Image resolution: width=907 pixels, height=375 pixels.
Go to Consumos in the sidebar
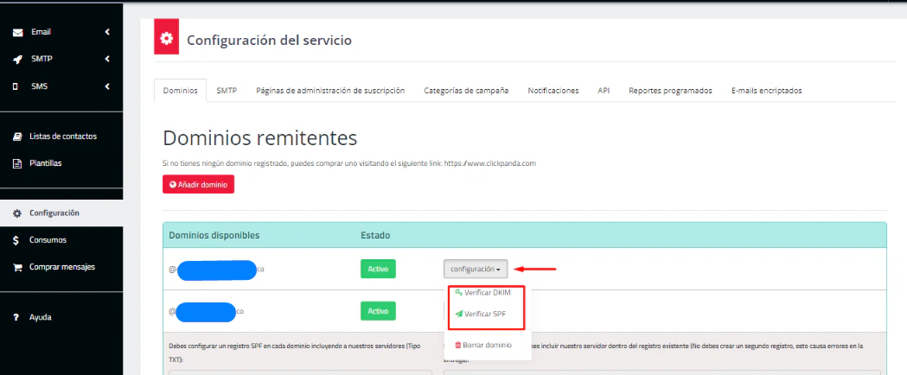(x=48, y=240)
